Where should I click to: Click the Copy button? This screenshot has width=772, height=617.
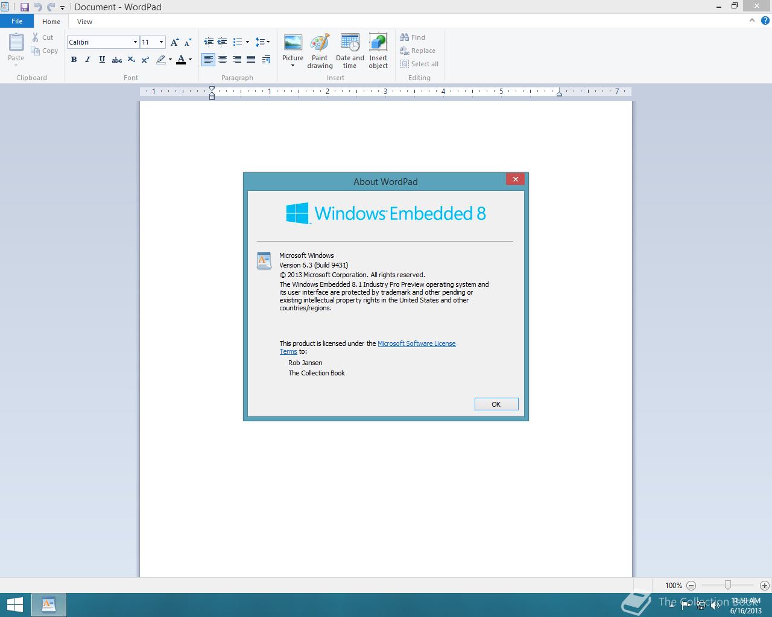coord(45,51)
